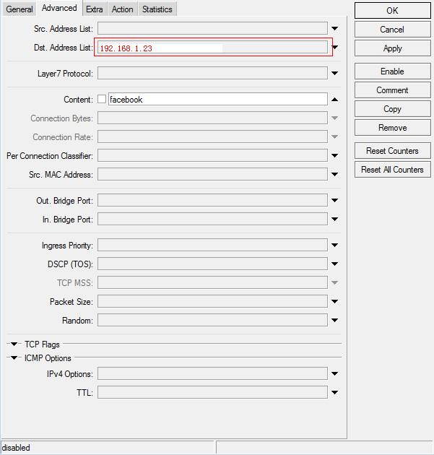
Task: Open the Statistics tab
Action: 157,9
